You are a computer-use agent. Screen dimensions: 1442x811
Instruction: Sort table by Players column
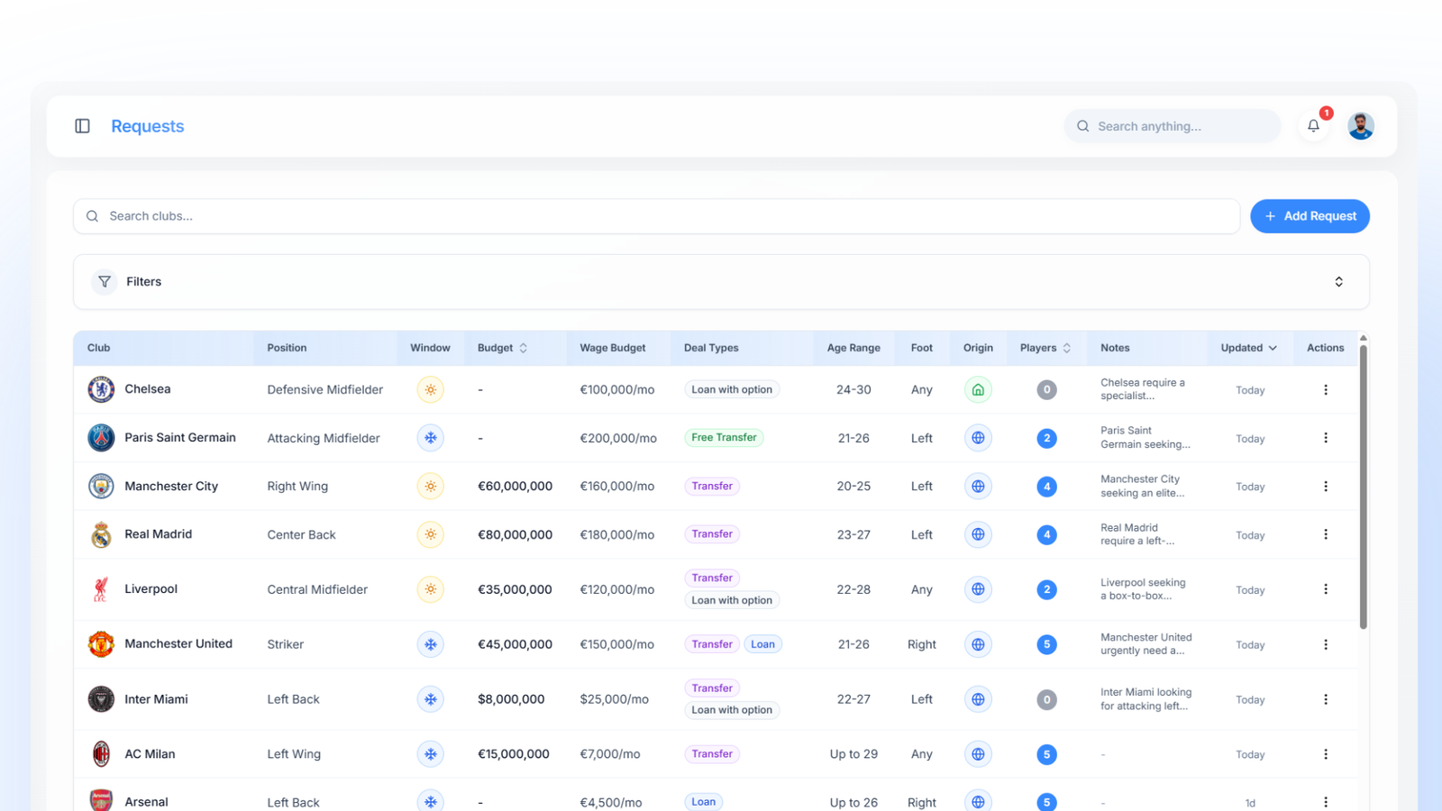(x=1045, y=348)
